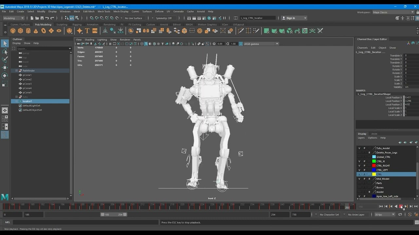Click the No Live Surface field
This screenshot has width=419, height=235.
[133, 18]
